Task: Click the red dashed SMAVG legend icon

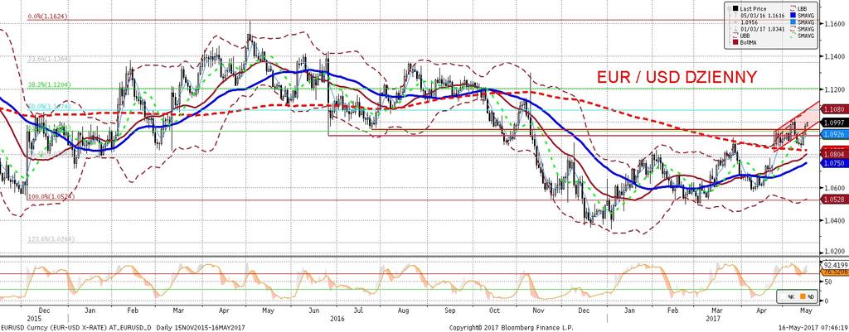Action: tap(793, 29)
